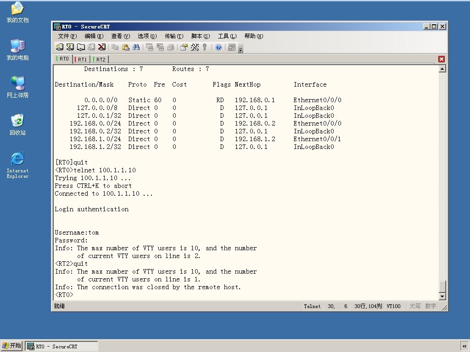Click the Quick Connect lightning icon

tap(70, 47)
